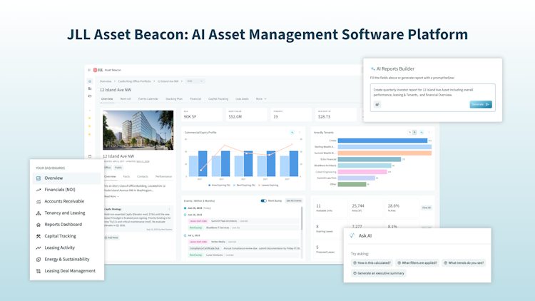Click the AI settings icon in Reports Builder
Viewport: 535px width, 301px height.
click(x=377, y=104)
